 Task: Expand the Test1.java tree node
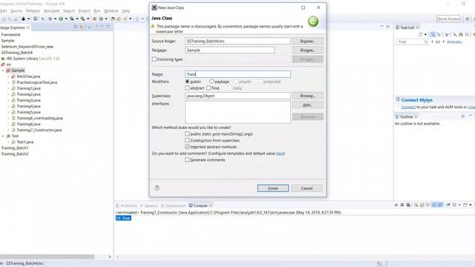tap(8, 142)
